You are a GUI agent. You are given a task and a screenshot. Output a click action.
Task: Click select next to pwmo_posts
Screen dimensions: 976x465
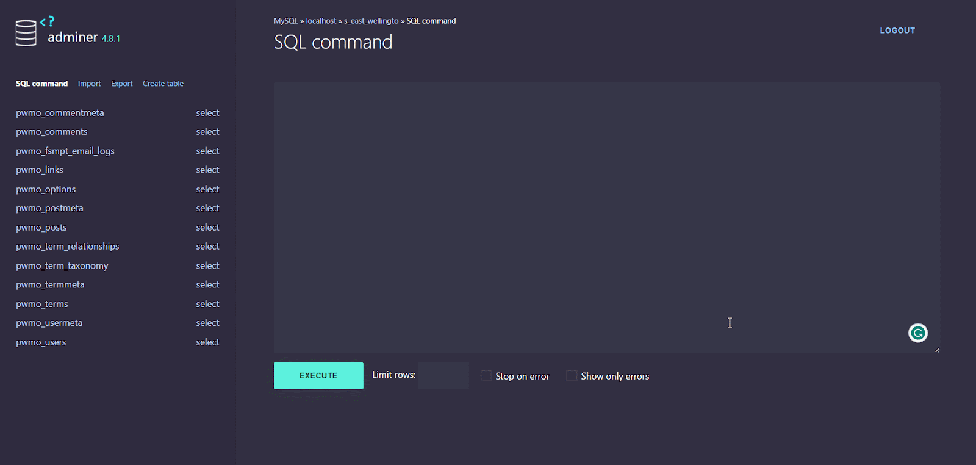[x=207, y=228]
